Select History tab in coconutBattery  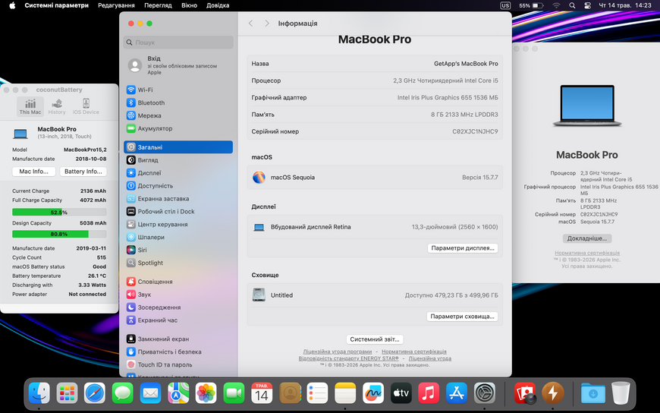[x=57, y=106]
